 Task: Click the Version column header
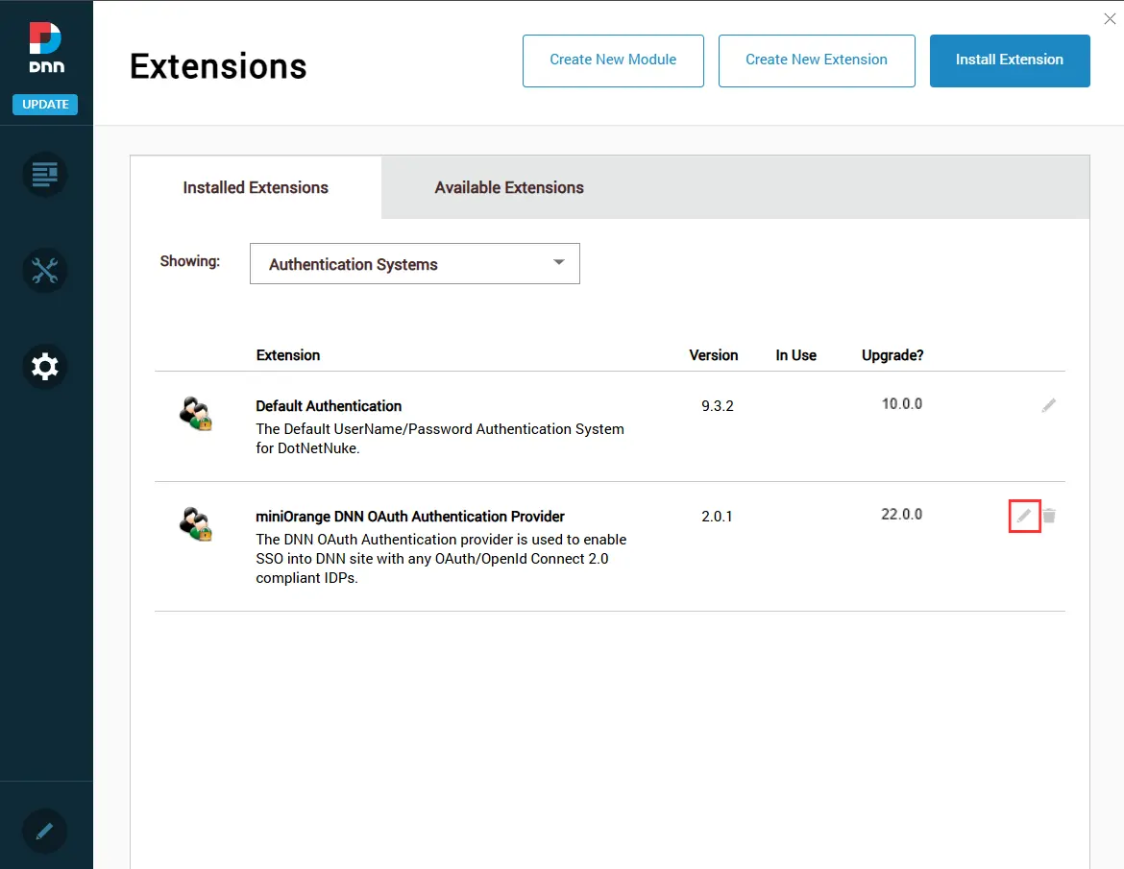tap(713, 355)
